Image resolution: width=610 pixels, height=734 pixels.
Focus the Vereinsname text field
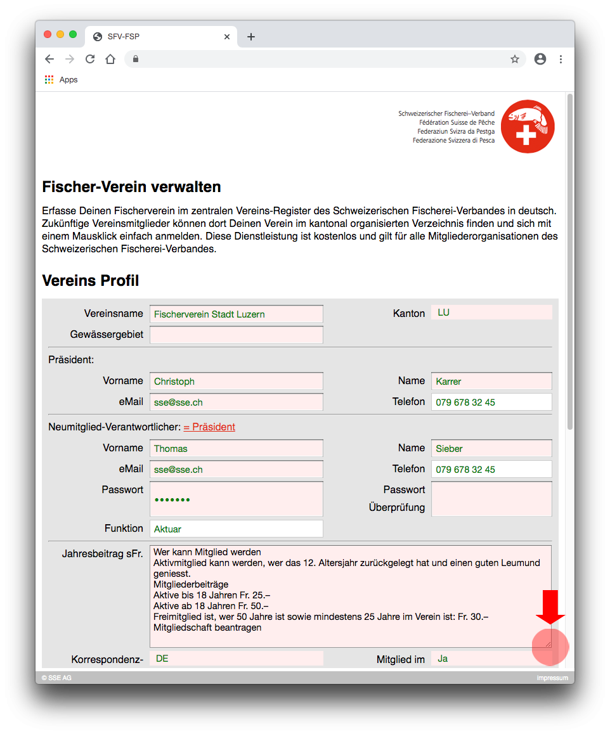(236, 314)
